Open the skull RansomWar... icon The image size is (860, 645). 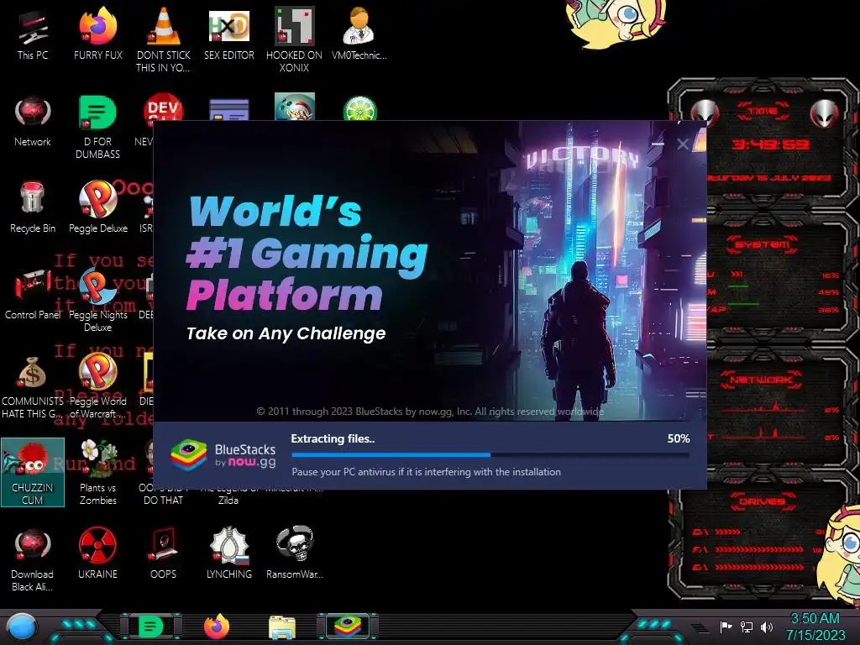pyautogui.click(x=295, y=553)
